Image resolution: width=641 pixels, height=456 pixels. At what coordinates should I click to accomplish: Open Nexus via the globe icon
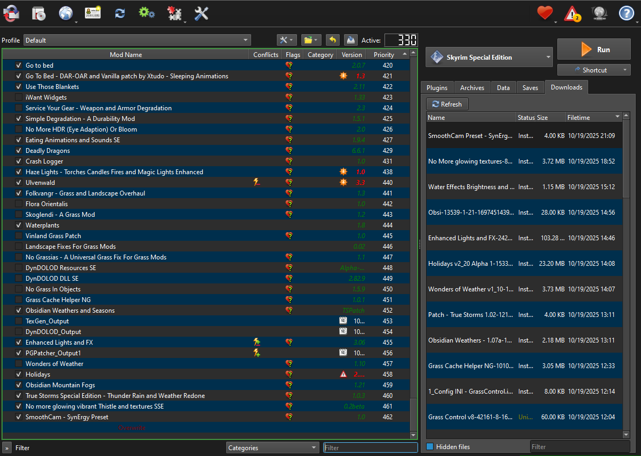pyautogui.click(x=65, y=13)
